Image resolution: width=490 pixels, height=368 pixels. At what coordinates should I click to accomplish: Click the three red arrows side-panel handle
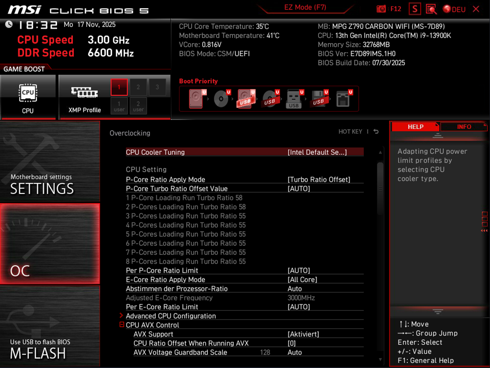[x=484, y=231]
